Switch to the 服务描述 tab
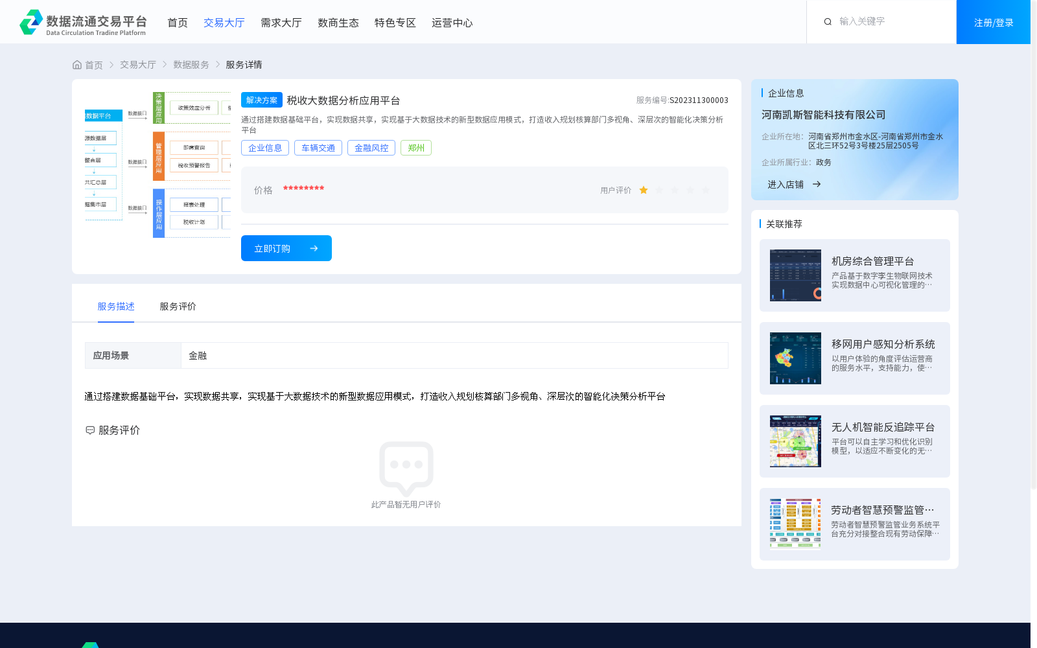 [x=116, y=307]
